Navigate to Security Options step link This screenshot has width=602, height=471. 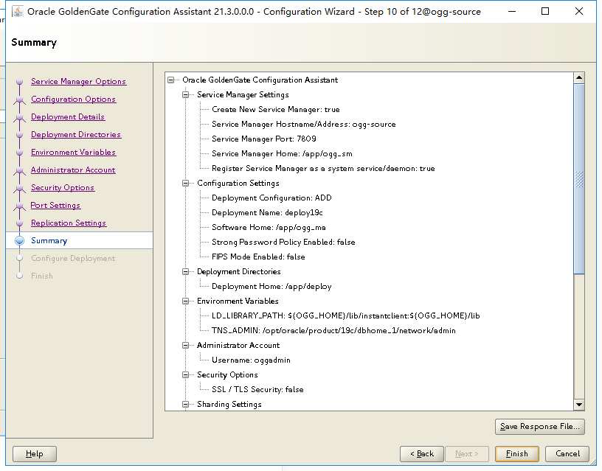(x=63, y=187)
